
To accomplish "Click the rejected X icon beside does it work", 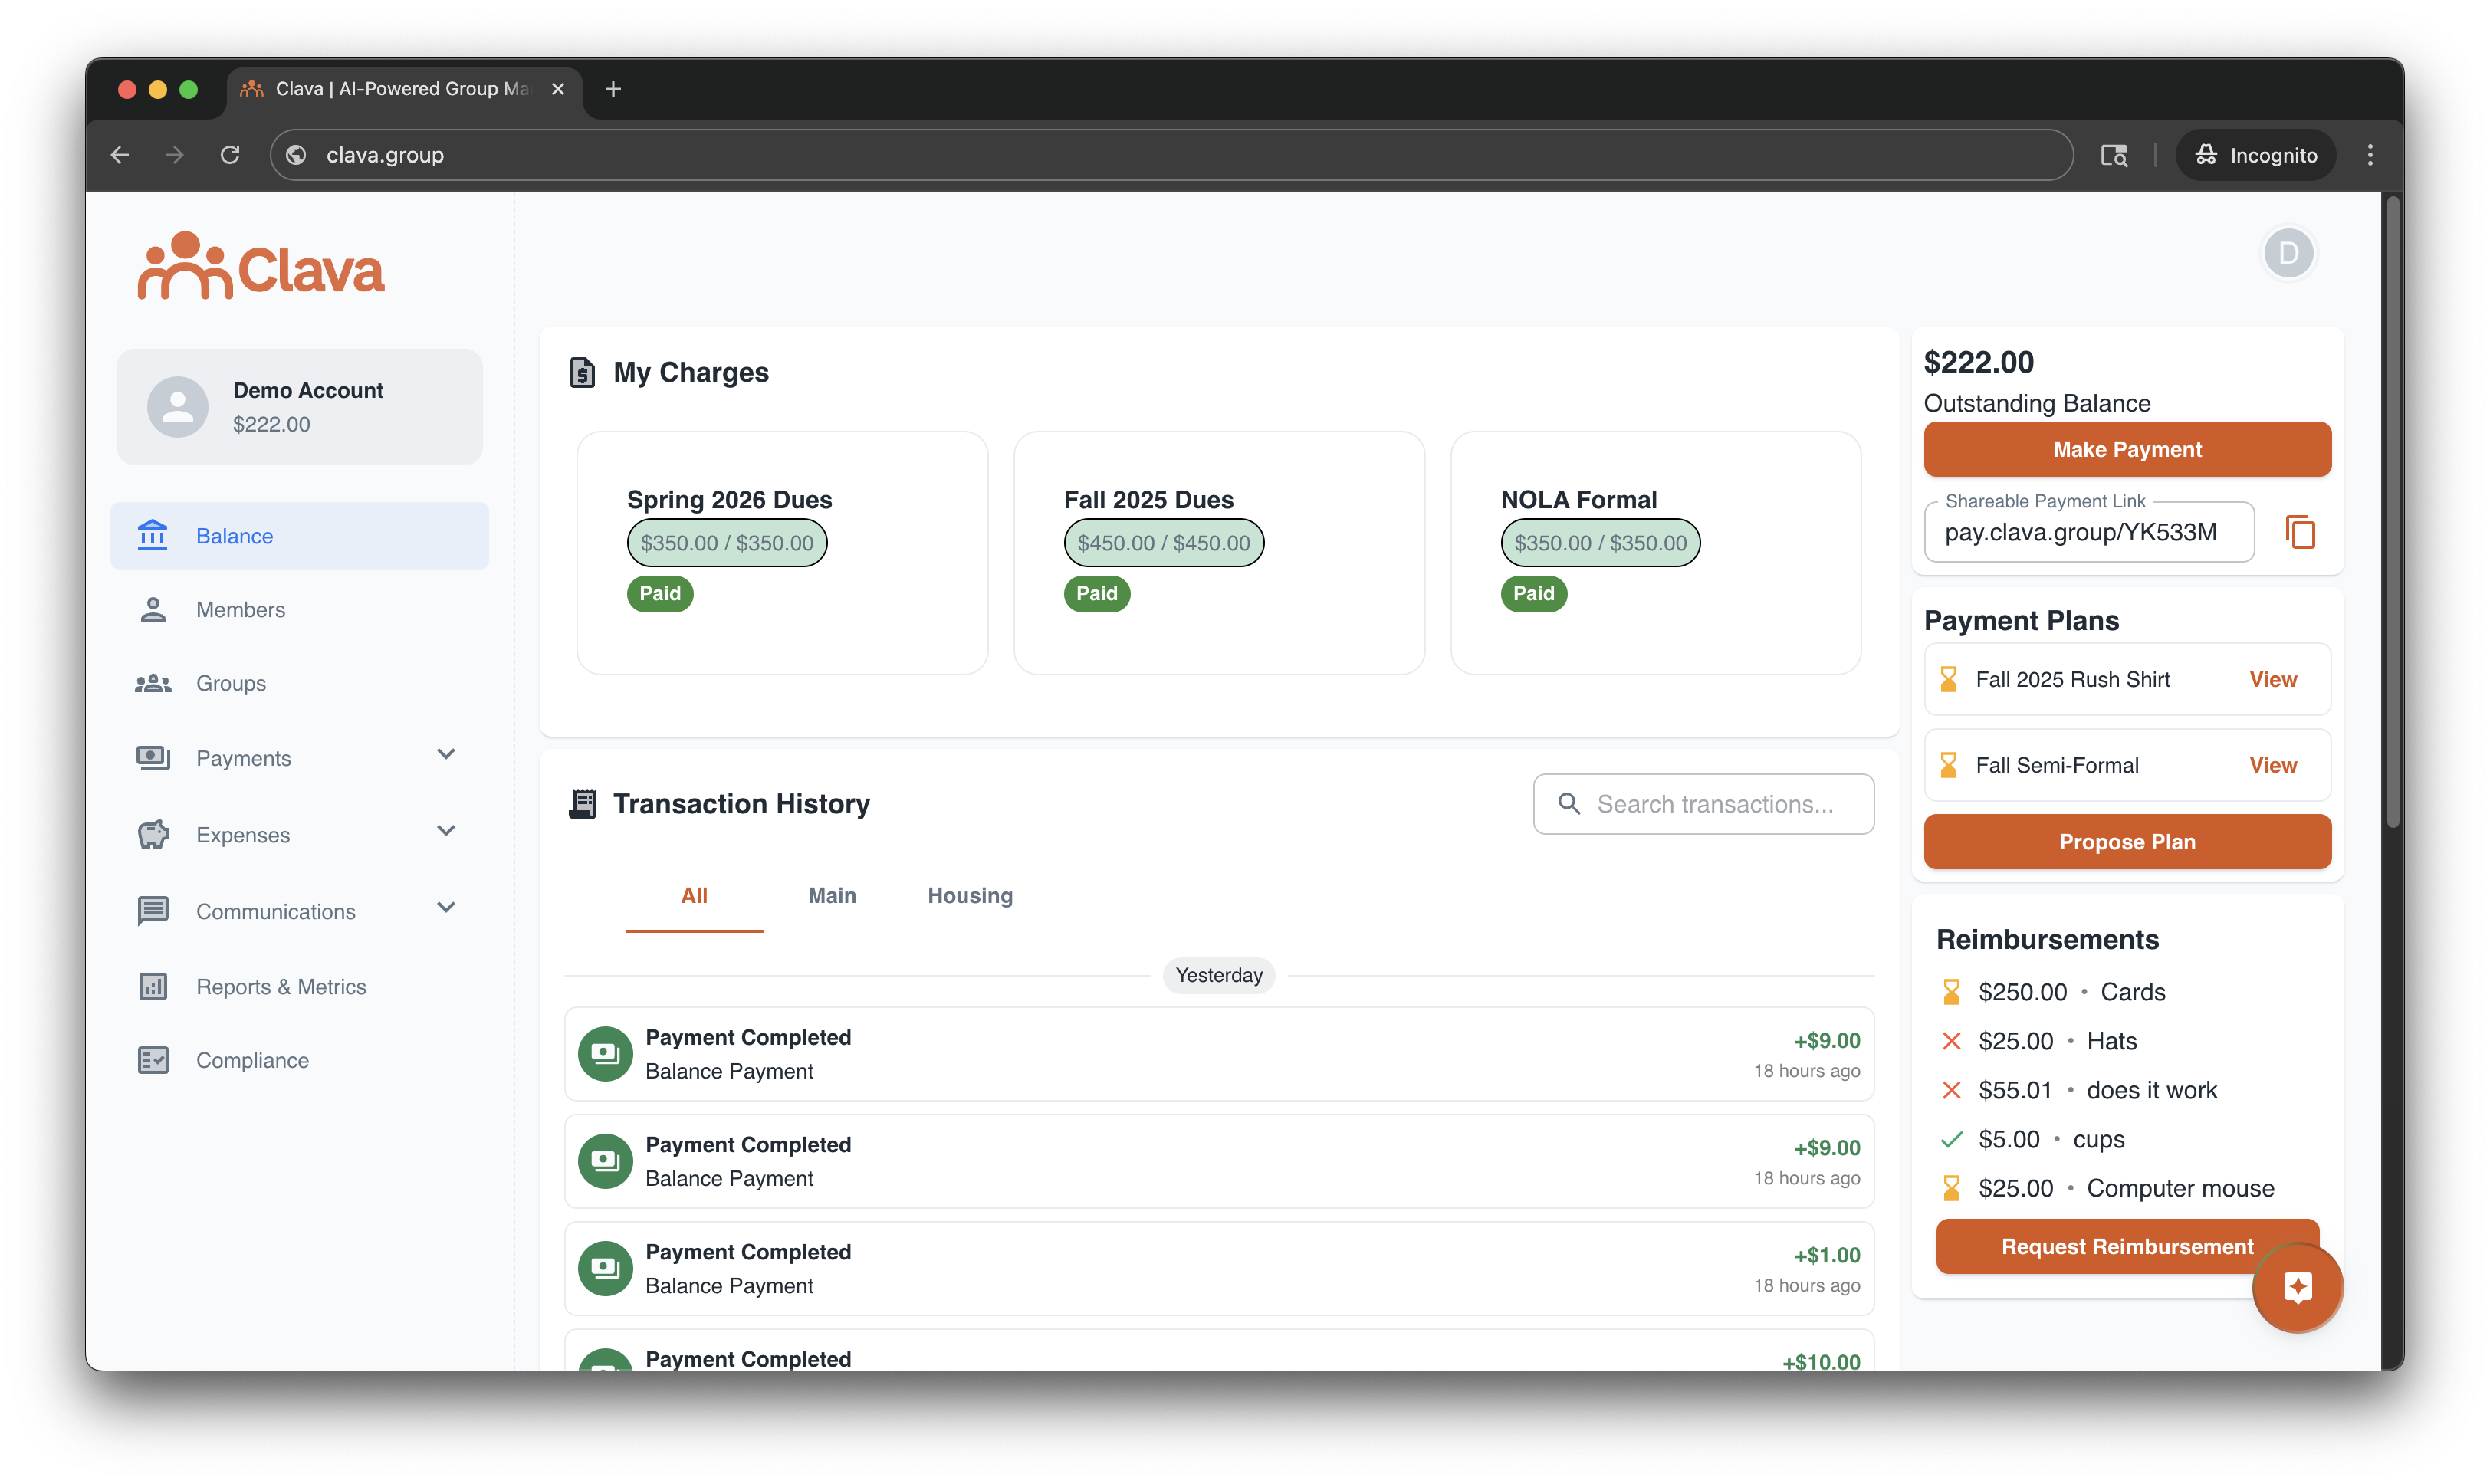I will click(1951, 1090).
